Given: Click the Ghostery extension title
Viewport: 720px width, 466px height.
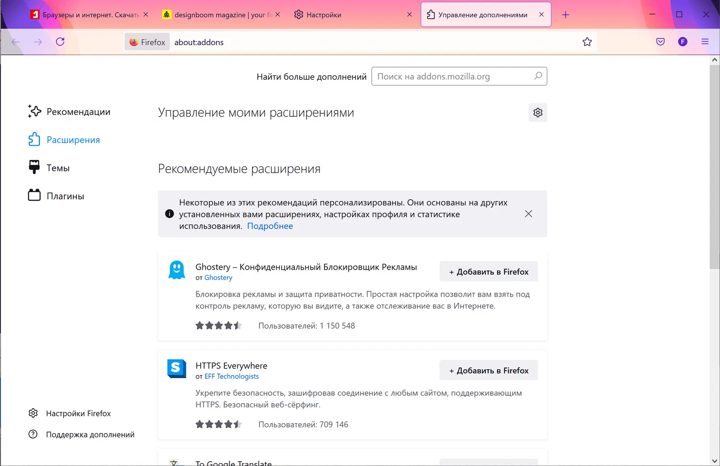Looking at the screenshot, I should pyautogui.click(x=306, y=267).
